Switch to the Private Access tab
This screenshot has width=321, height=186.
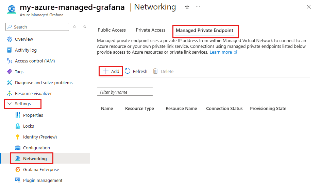click(x=151, y=30)
